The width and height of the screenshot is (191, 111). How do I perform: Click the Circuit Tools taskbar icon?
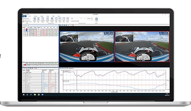(42, 95)
